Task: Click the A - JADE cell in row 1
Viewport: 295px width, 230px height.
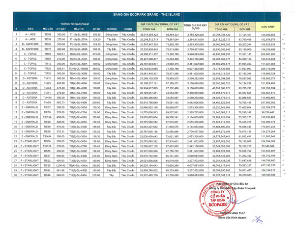Action: tap(30, 34)
